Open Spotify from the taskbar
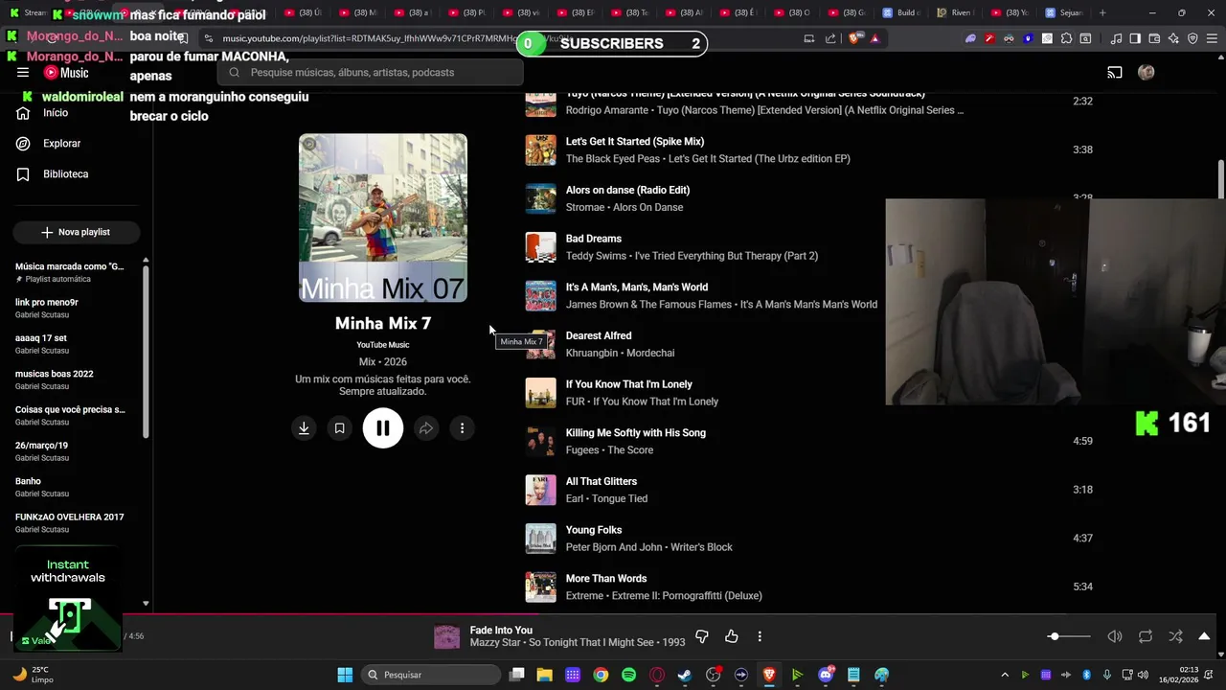The width and height of the screenshot is (1226, 690). tap(628, 675)
